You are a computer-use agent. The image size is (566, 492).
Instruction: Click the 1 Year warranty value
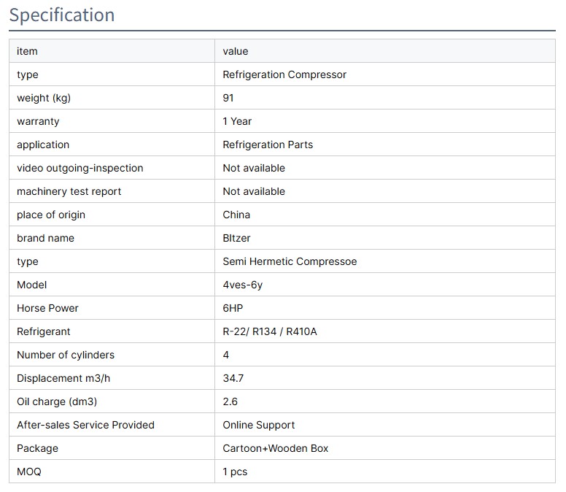pos(237,121)
